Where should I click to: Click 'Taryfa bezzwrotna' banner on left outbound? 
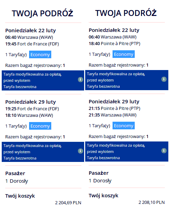tap(20, 87)
